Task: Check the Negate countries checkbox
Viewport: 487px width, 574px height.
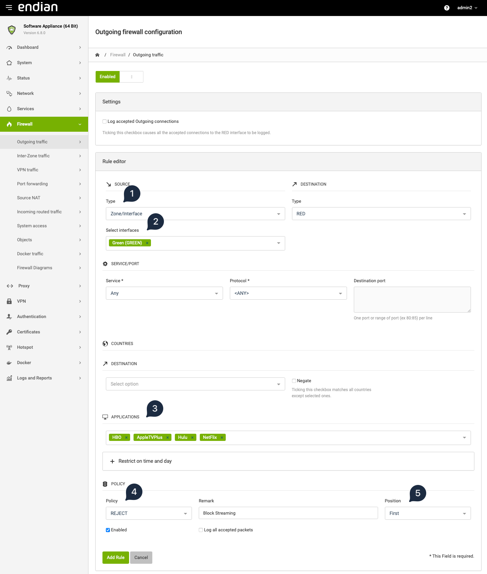Action: click(x=294, y=381)
